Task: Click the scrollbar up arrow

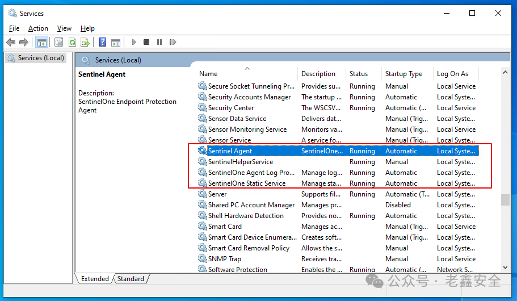Action: tap(505, 72)
